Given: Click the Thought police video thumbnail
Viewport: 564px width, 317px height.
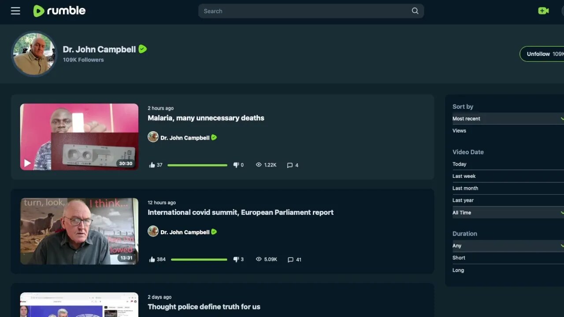Looking at the screenshot, I should point(79,305).
